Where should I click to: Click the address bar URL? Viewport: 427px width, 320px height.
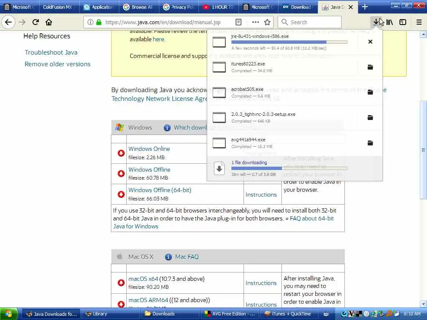(x=163, y=22)
